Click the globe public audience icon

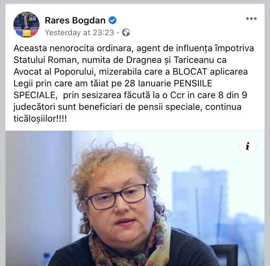tap(126, 33)
